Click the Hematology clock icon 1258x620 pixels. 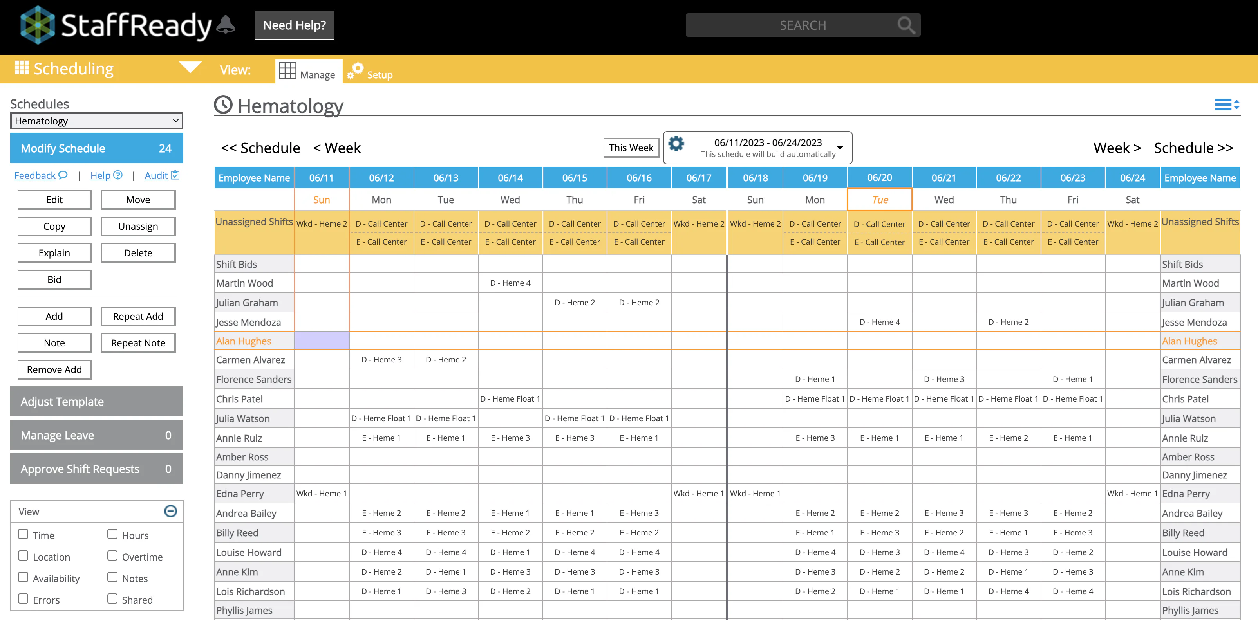point(224,105)
